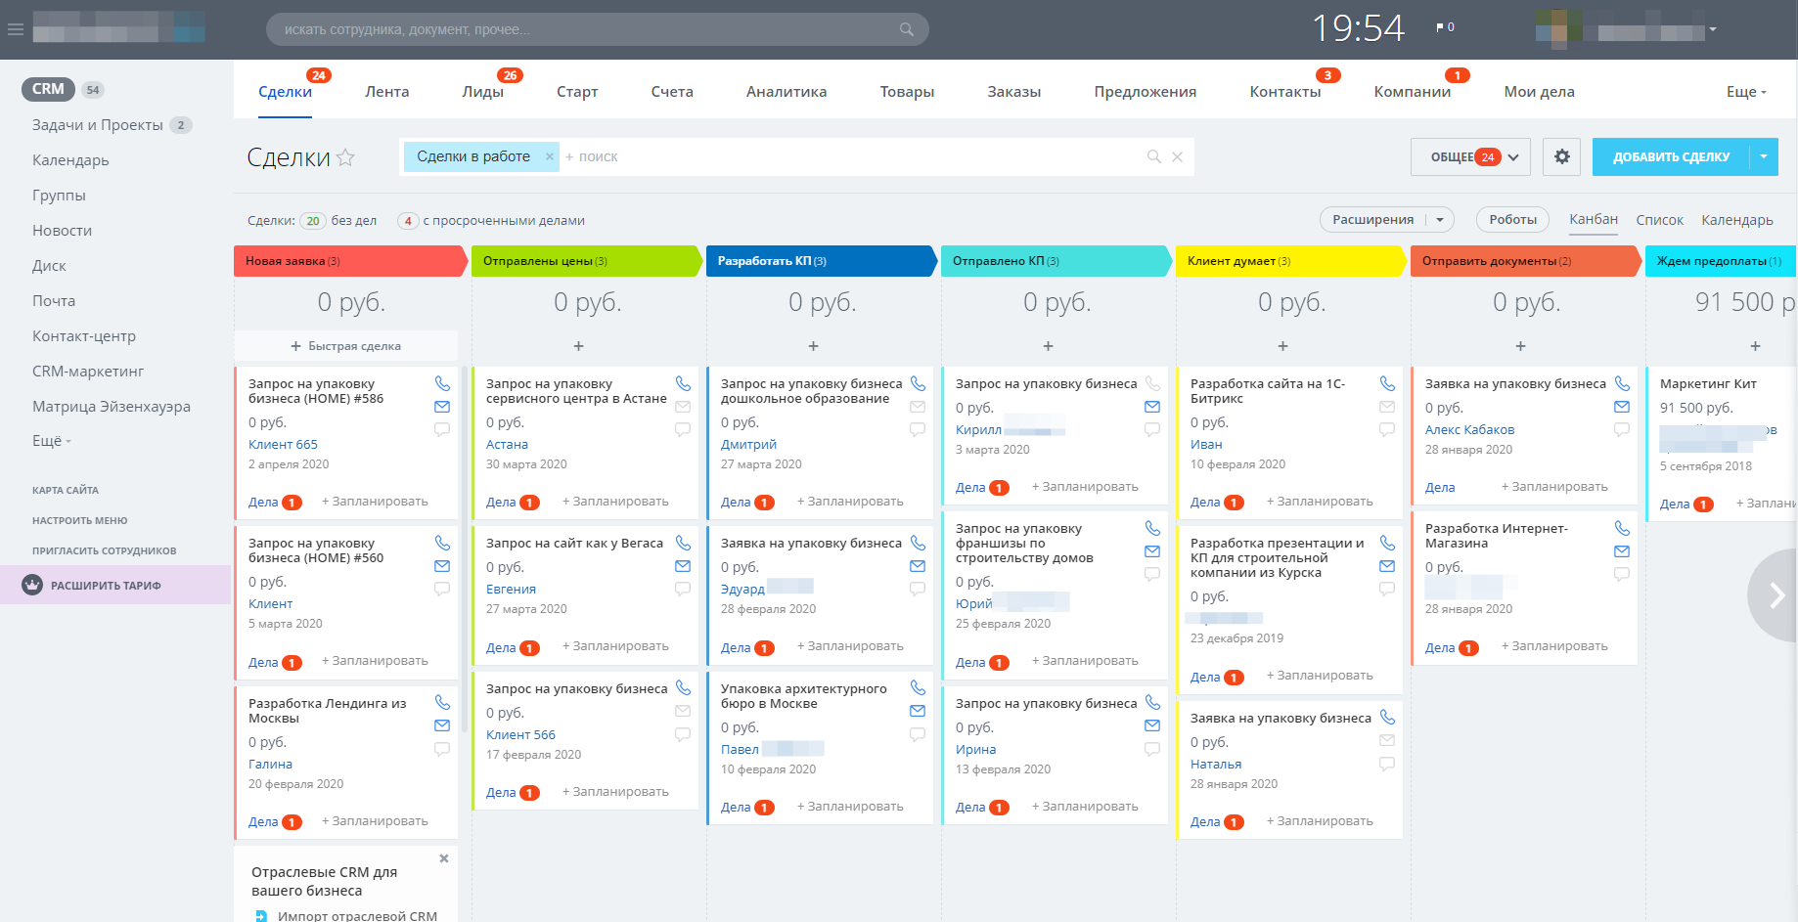Click the red Новая заявка stage header
This screenshot has height=922, width=1798.
[347, 261]
